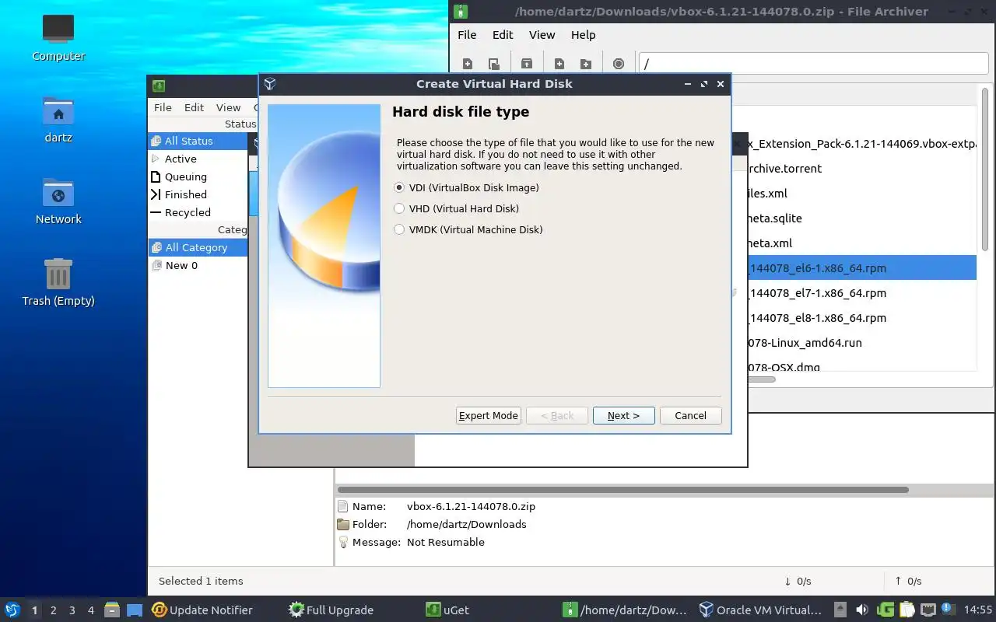Viewport: 996px width, 622px height.
Task: Switch to Oracle VM VirtualBox in taskbar
Action: 760,610
